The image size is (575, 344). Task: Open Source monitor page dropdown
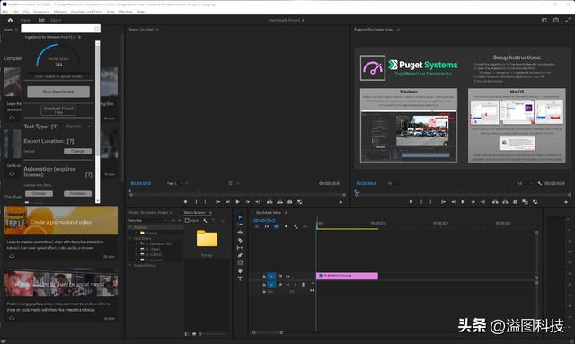(x=178, y=183)
